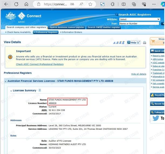Set the smallest text size A icon
Viewport: 165px width, 154px height.
click(x=114, y=43)
